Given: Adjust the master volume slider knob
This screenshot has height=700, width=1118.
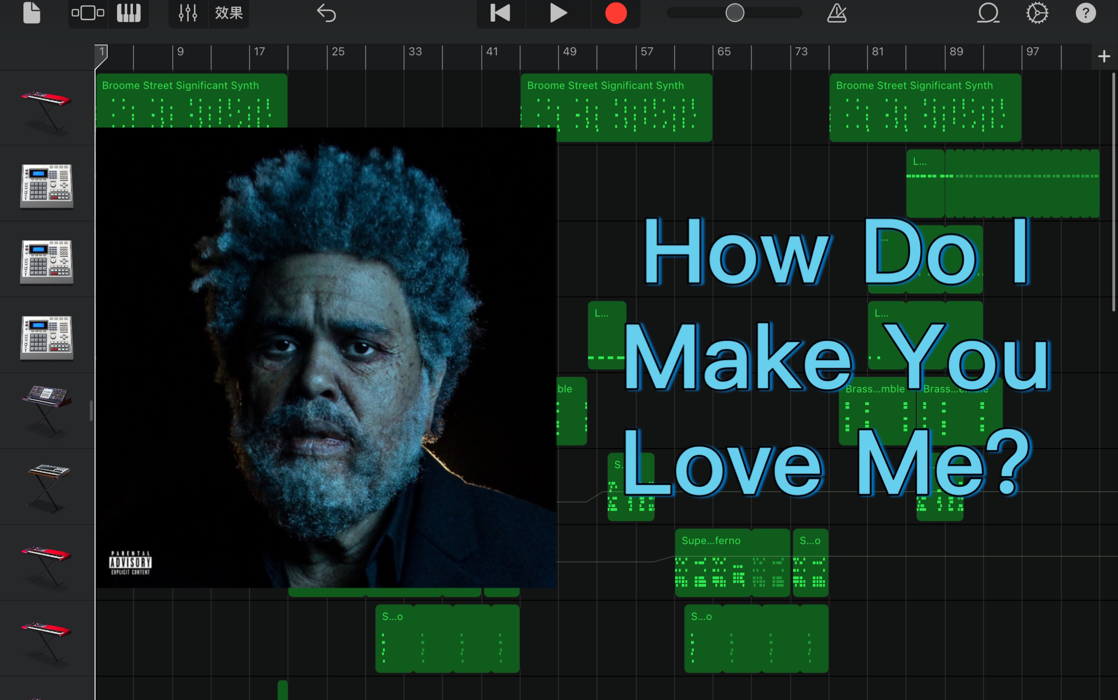Looking at the screenshot, I should [x=735, y=13].
